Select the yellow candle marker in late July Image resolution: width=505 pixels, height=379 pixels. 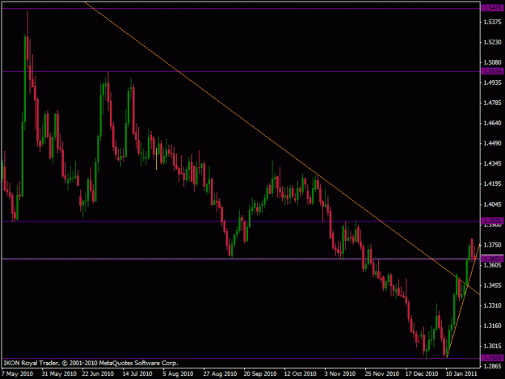pos(156,158)
